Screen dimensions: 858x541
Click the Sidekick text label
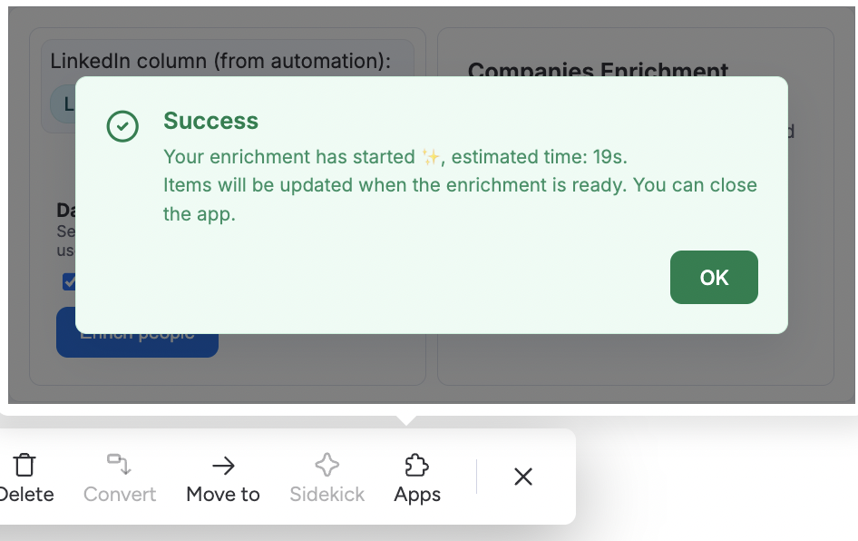coord(327,495)
